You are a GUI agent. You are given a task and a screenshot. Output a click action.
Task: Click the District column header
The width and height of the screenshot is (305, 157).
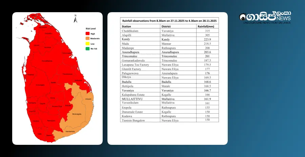pyautogui.click(x=166, y=26)
